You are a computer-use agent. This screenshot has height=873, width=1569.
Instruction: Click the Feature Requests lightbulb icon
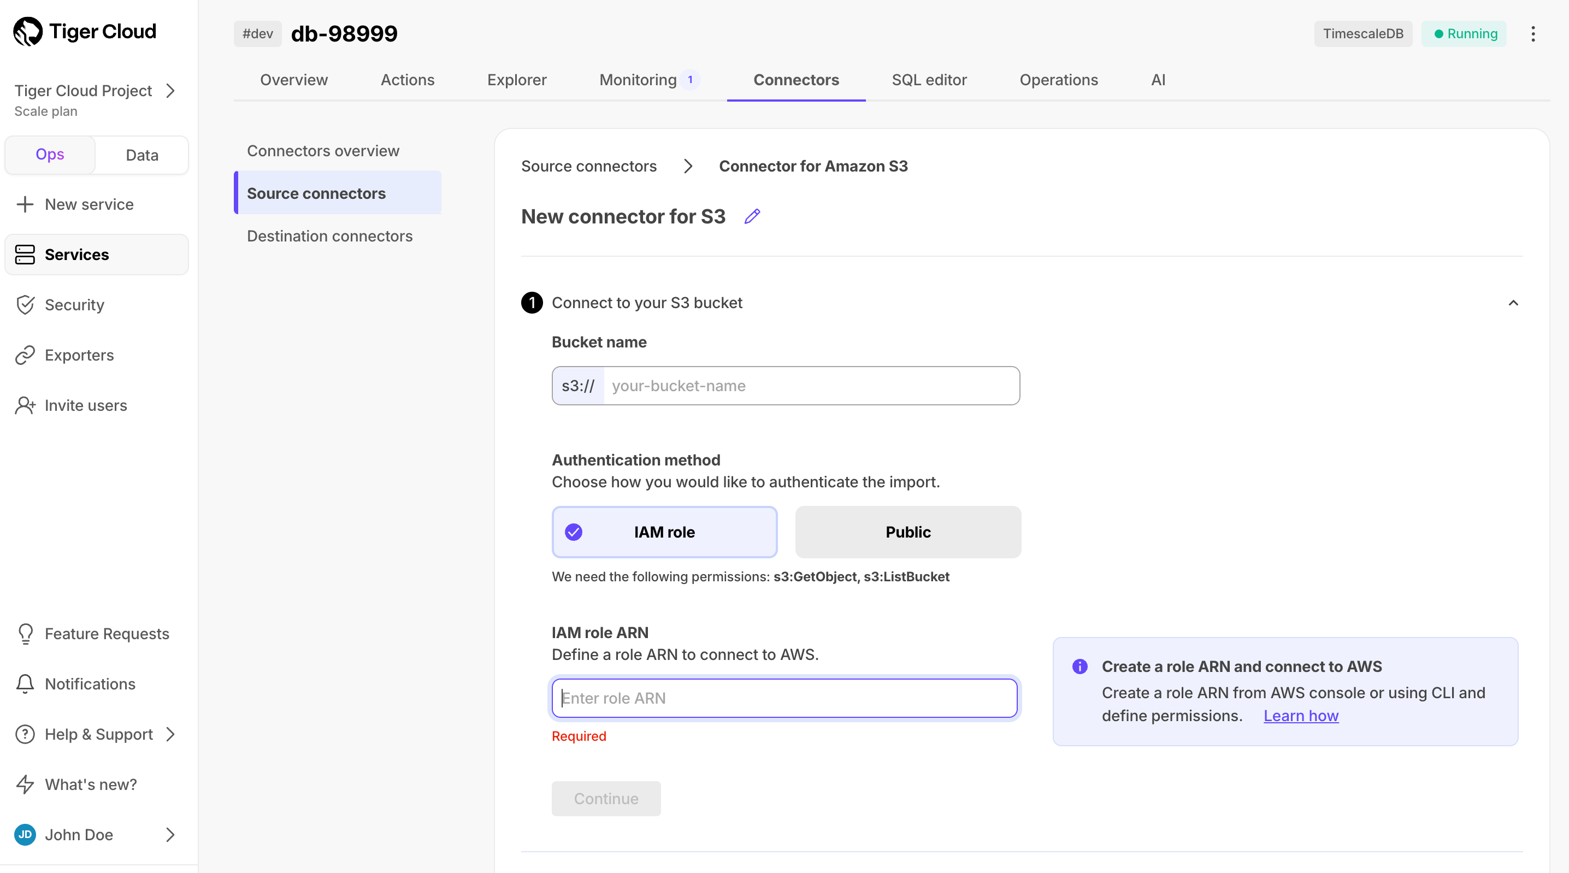[x=25, y=634]
